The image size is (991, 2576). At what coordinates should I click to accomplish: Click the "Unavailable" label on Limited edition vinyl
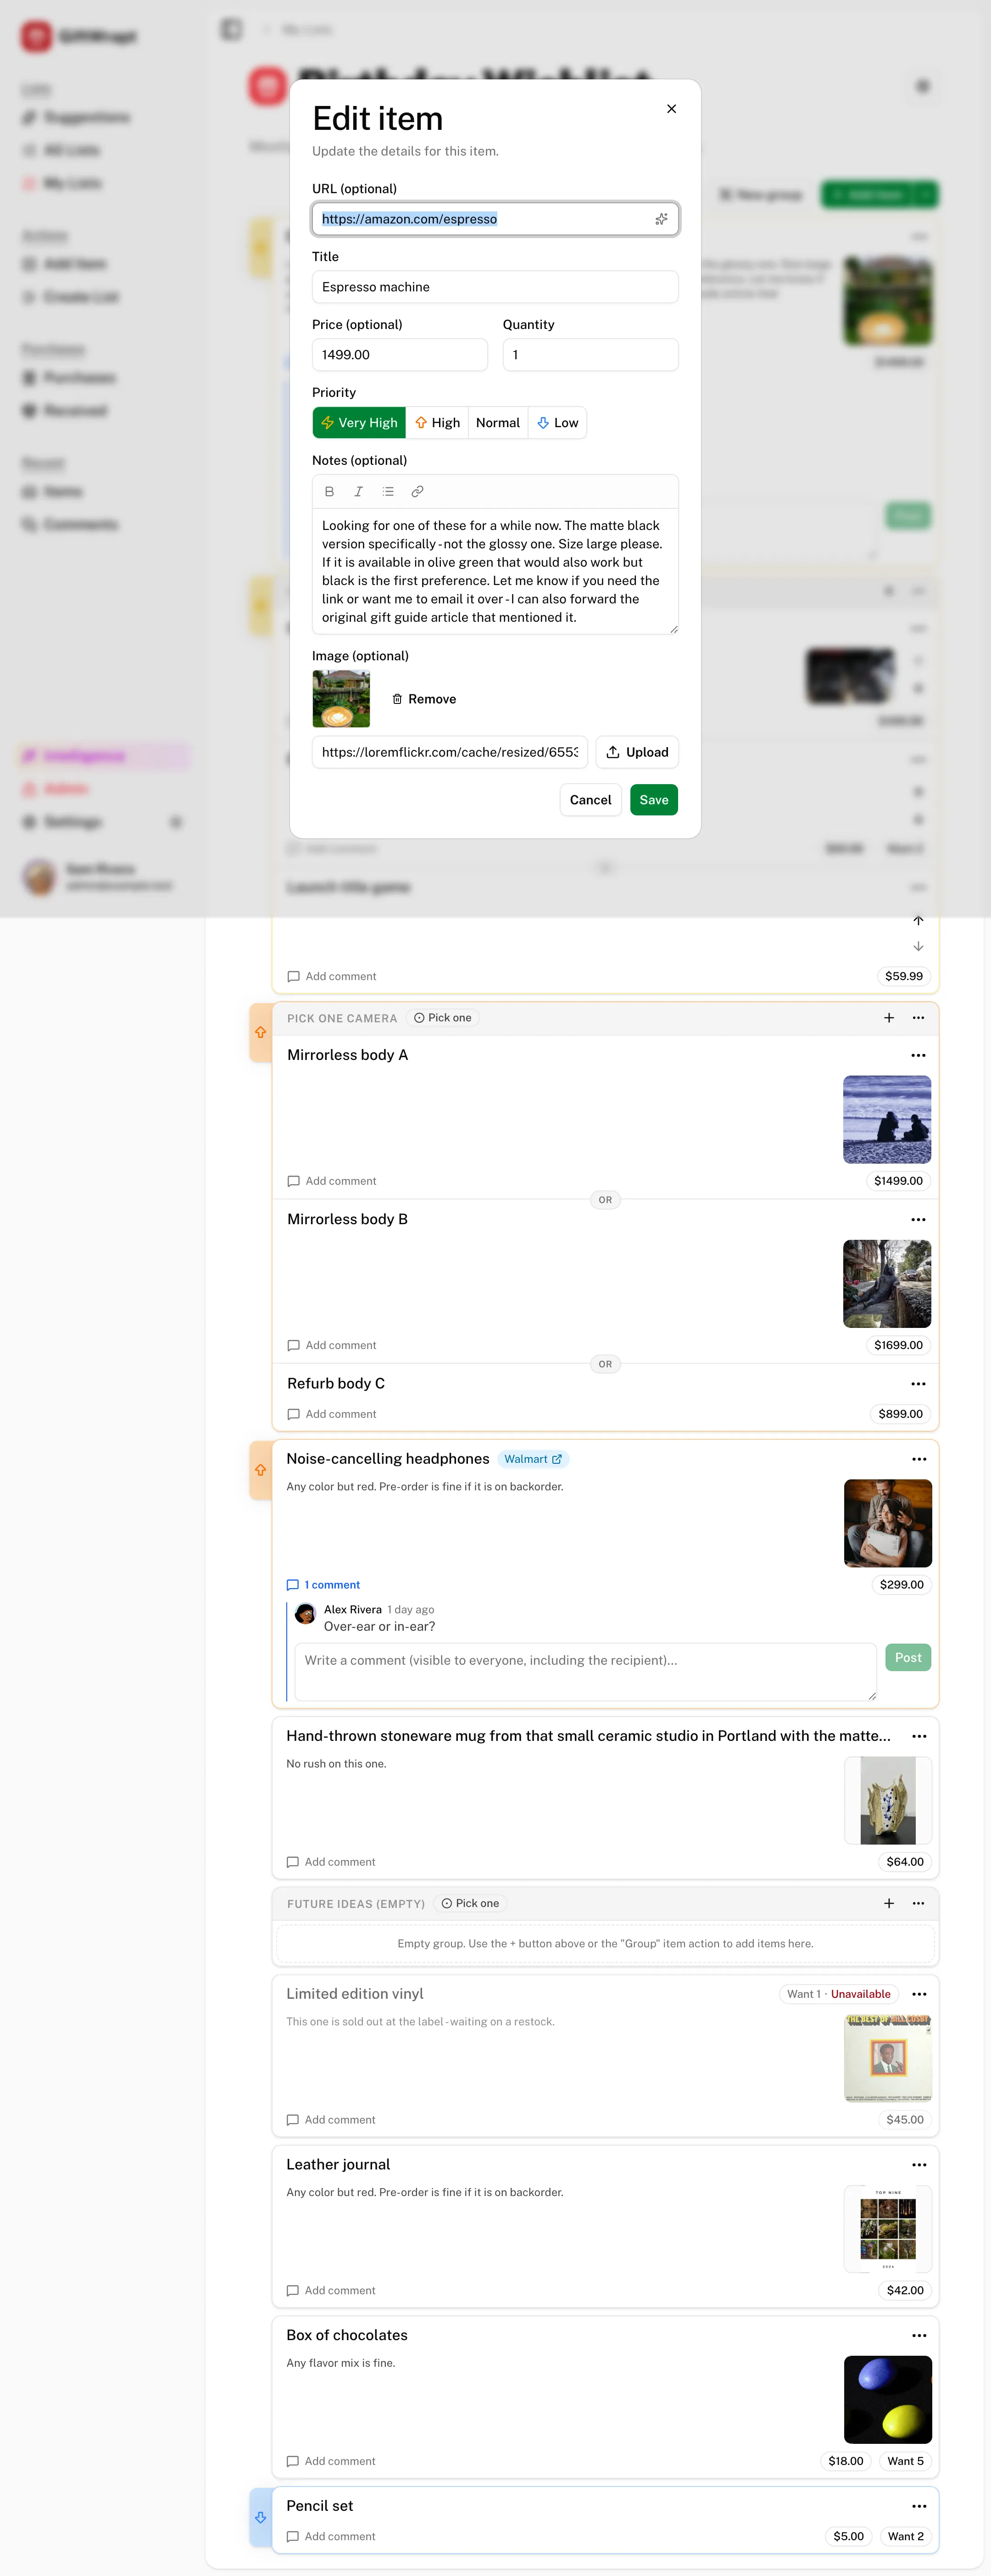coord(861,1995)
